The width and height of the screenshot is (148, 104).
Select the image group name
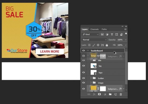click(x=101, y=83)
